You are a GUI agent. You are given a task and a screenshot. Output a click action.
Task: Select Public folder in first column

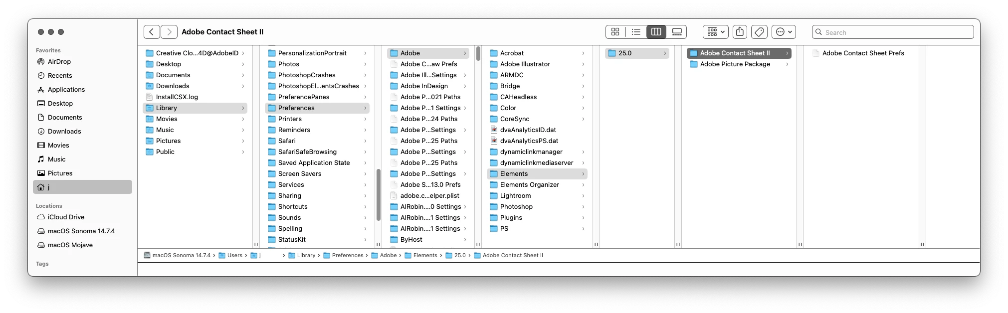(195, 152)
